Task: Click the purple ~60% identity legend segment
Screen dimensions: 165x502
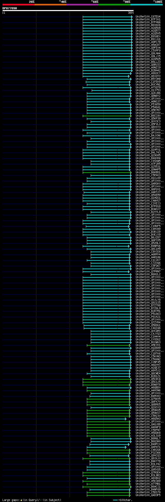Action: point(82,4)
